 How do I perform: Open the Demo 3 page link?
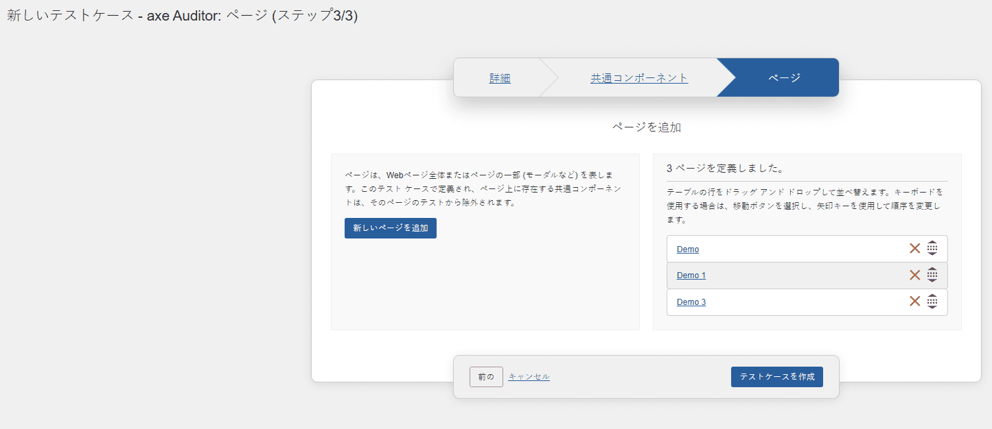click(691, 302)
